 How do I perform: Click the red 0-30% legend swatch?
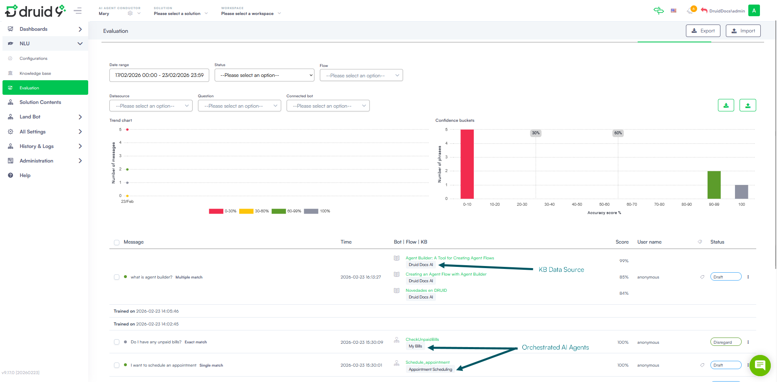click(x=216, y=211)
